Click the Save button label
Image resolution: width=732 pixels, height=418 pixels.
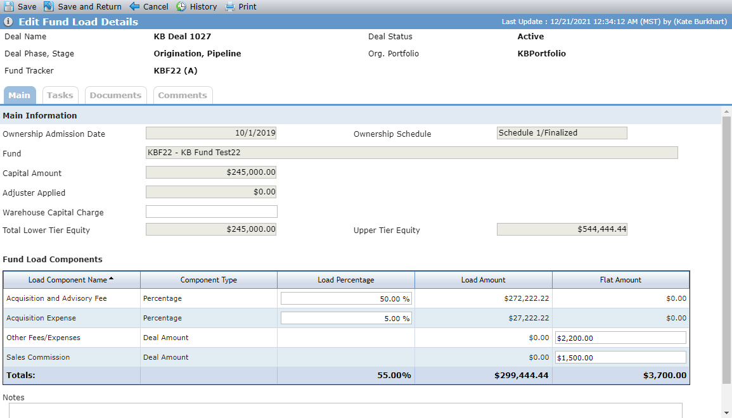[x=27, y=6]
